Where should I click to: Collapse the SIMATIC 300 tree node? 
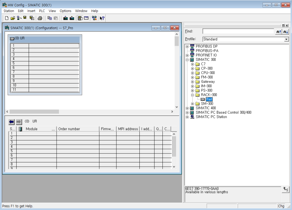(x=187, y=60)
